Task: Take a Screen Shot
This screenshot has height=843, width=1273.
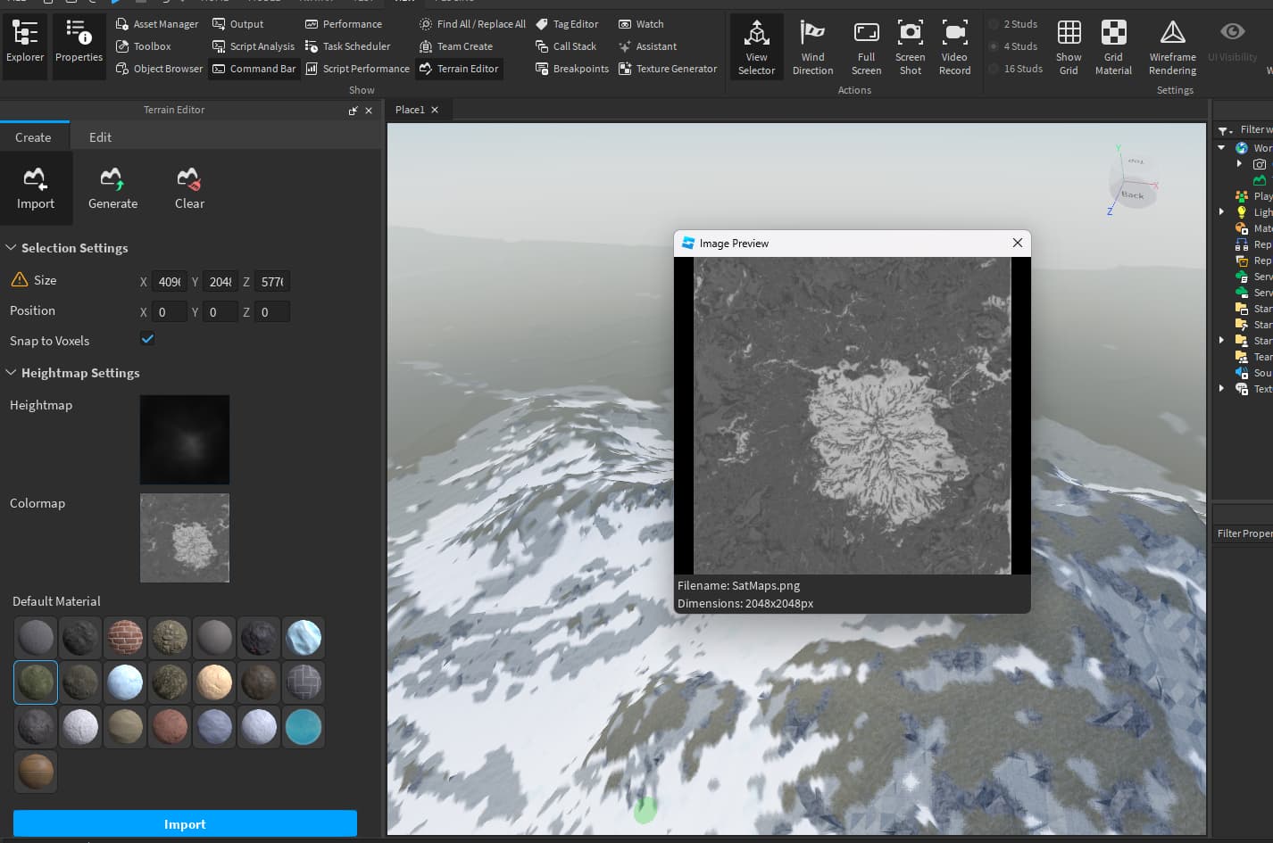Action: coord(910,46)
